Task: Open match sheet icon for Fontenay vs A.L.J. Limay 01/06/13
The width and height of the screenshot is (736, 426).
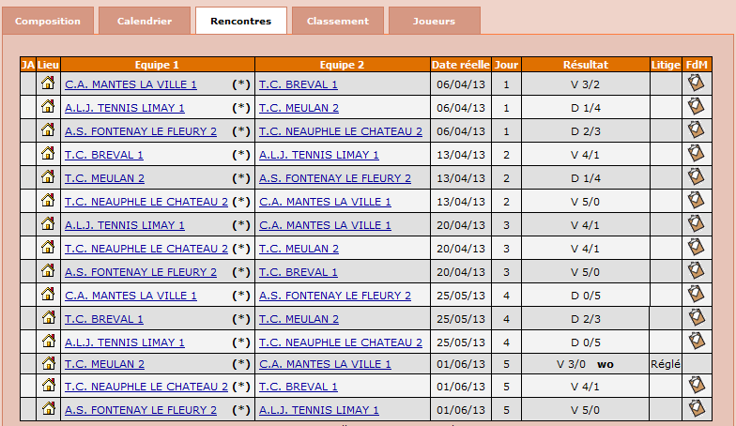Action: click(697, 408)
